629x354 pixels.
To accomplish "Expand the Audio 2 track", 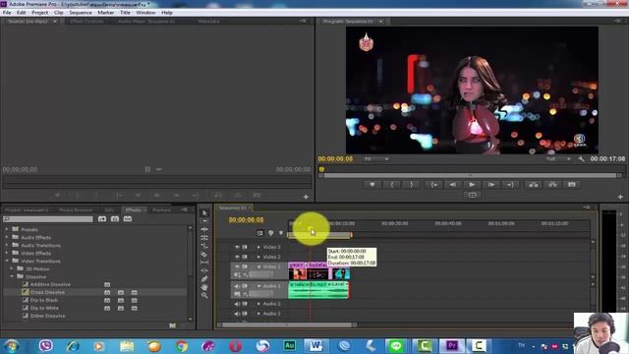I will pyautogui.click(x=258, y=304).
